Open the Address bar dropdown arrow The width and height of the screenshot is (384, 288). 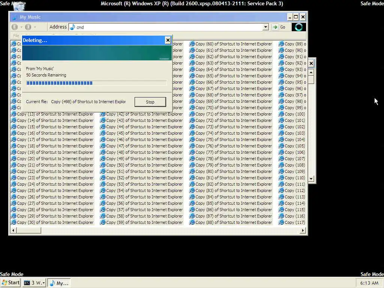(265, 27)
